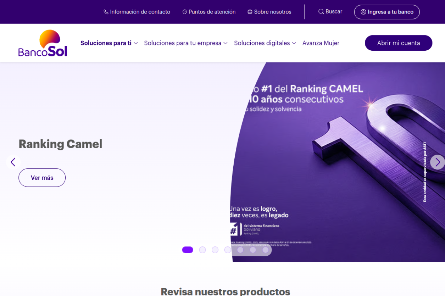Screen dimensions: 445x296
Task: Click the Abrir mi cuenta button
Action: click(398, 43)
